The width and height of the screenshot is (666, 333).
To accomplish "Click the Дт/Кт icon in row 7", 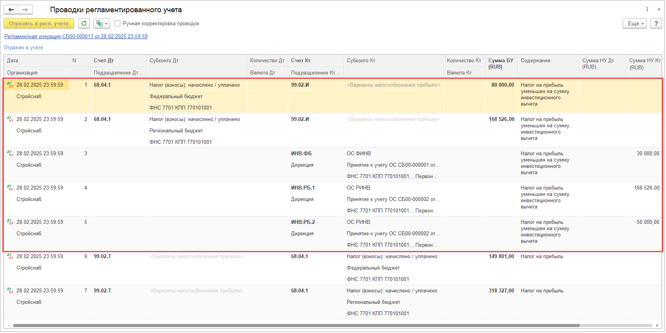I will pos(10,290).
